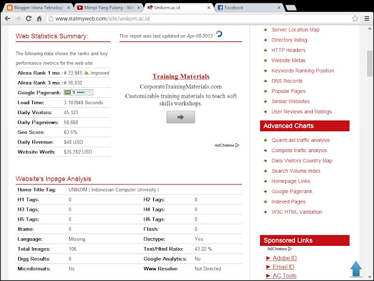
Task: Open the Homepage Links link
Action: 290,181
